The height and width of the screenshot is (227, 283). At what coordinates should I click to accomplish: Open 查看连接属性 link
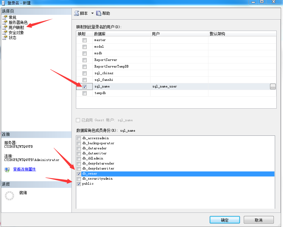(25, 169)
